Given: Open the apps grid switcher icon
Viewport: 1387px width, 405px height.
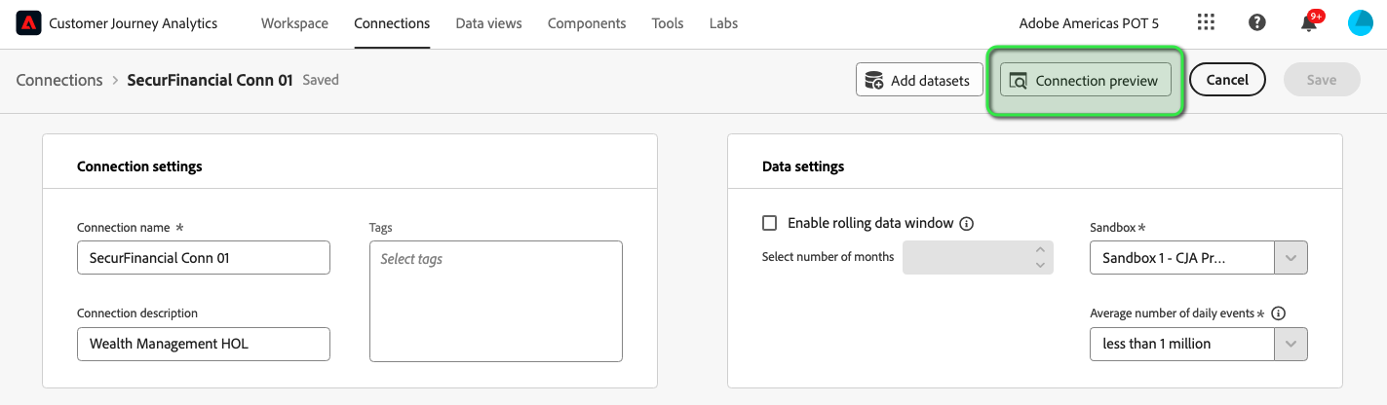Looking at the screenshot, I should (x=1206, y=23).
